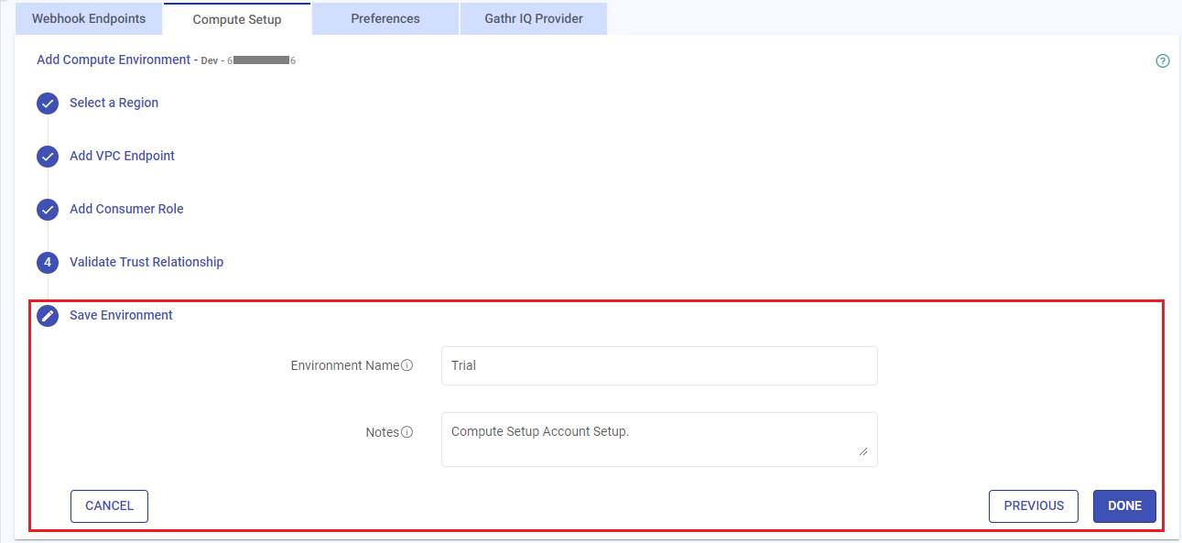Click the Previous button

(x=1034, y=506)
